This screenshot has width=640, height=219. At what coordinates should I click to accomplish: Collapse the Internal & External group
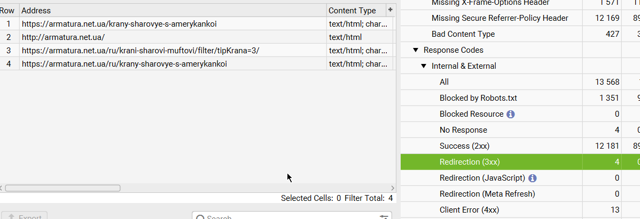pyautogui.click(x=424, y=66)
